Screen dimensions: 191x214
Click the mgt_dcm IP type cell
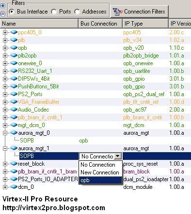(x=134, y=125)
